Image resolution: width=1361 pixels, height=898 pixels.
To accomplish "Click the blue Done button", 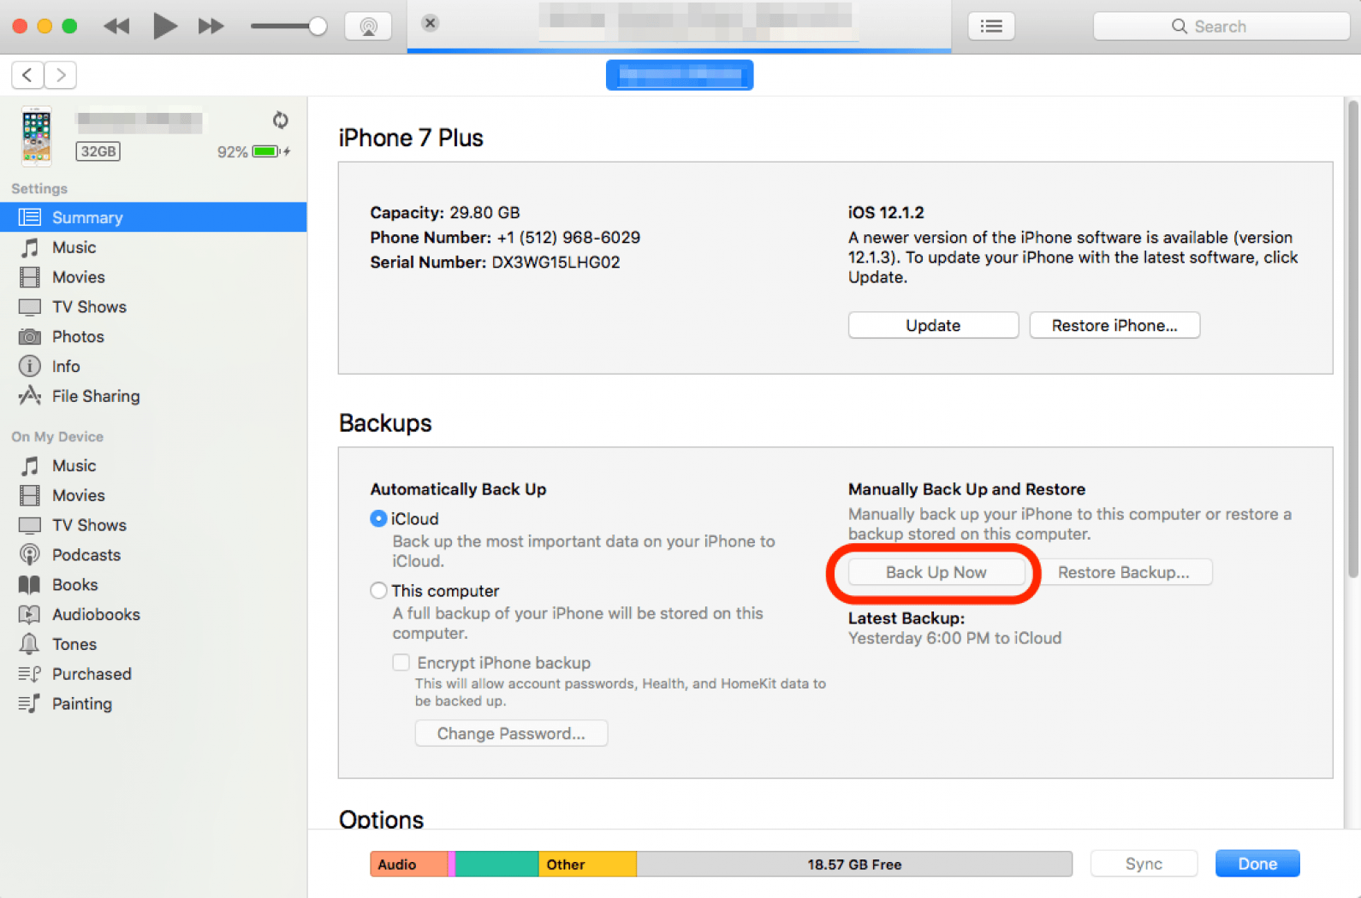I will click(1257, 864).
